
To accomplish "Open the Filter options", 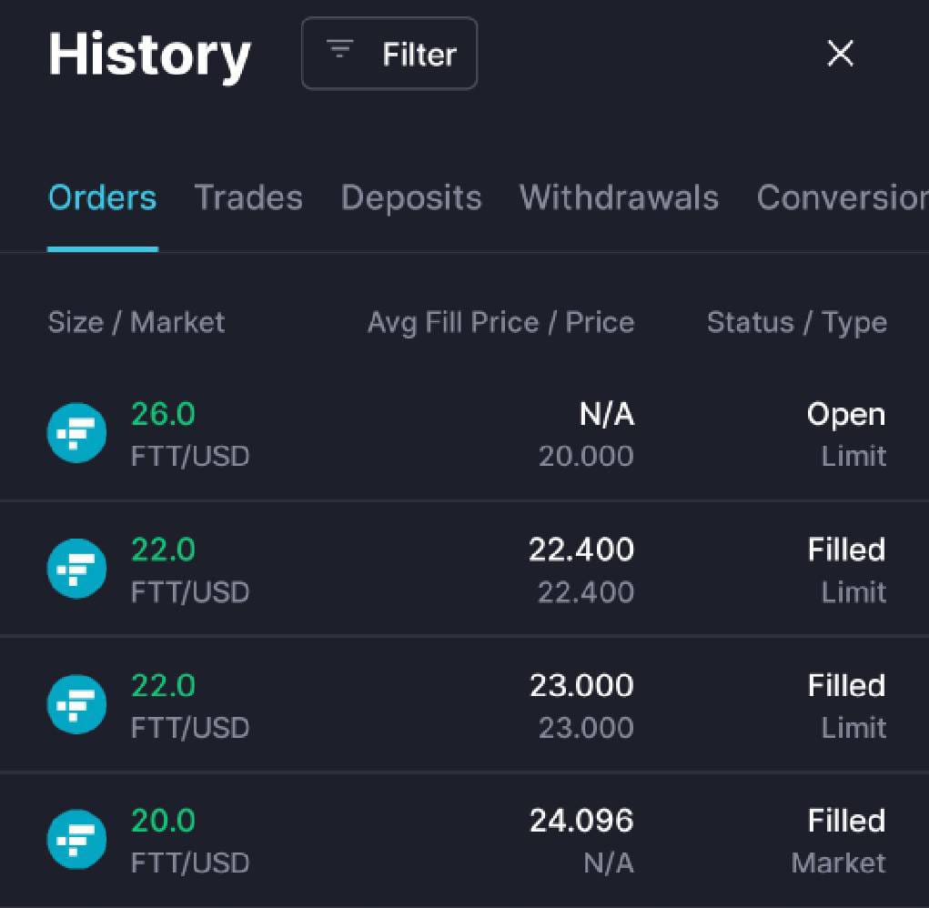I will [x=389, y=54].
